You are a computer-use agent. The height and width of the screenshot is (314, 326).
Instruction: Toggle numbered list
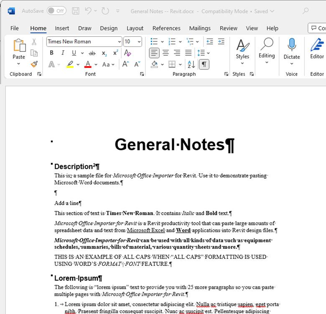click(x=172, y=41)
